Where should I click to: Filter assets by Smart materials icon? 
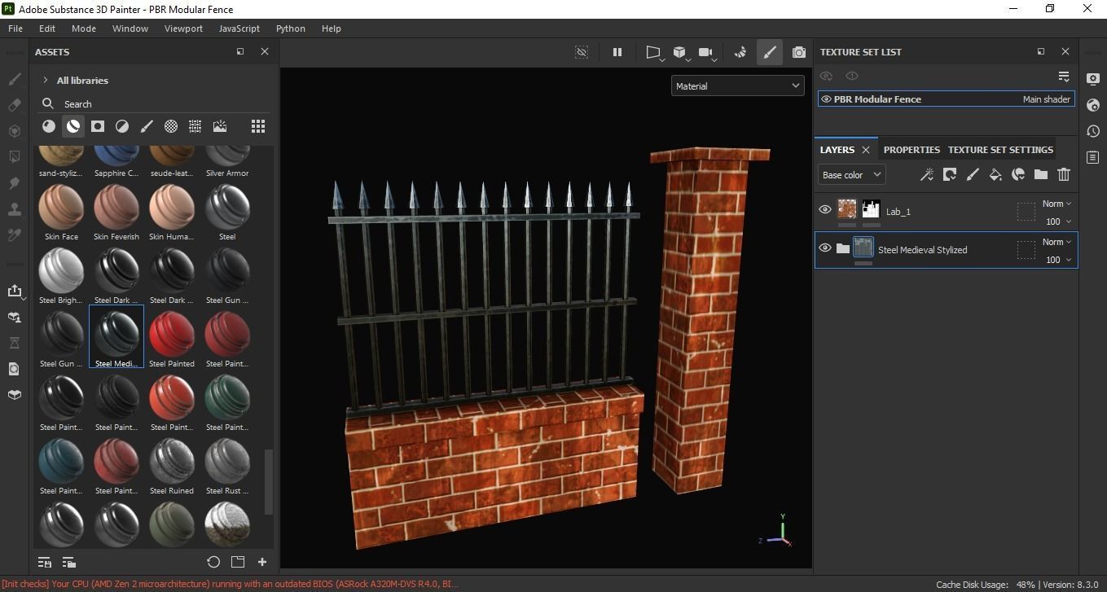73,126
